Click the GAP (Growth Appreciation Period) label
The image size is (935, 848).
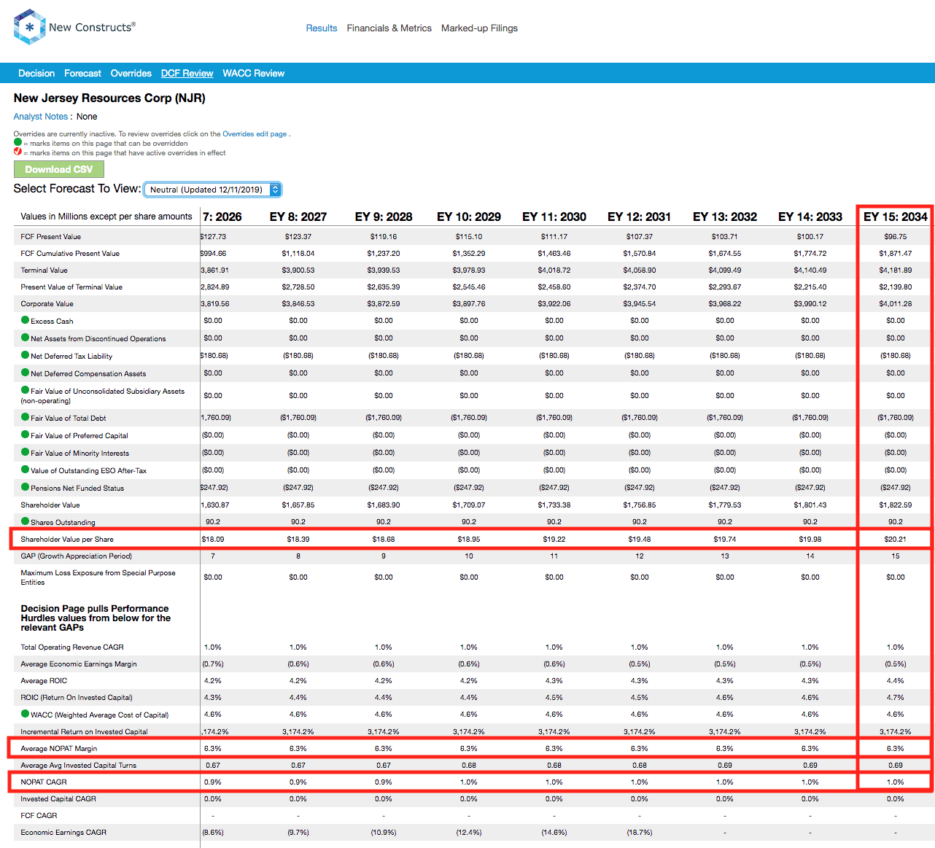pyautogui.click(x=77, y=556)
